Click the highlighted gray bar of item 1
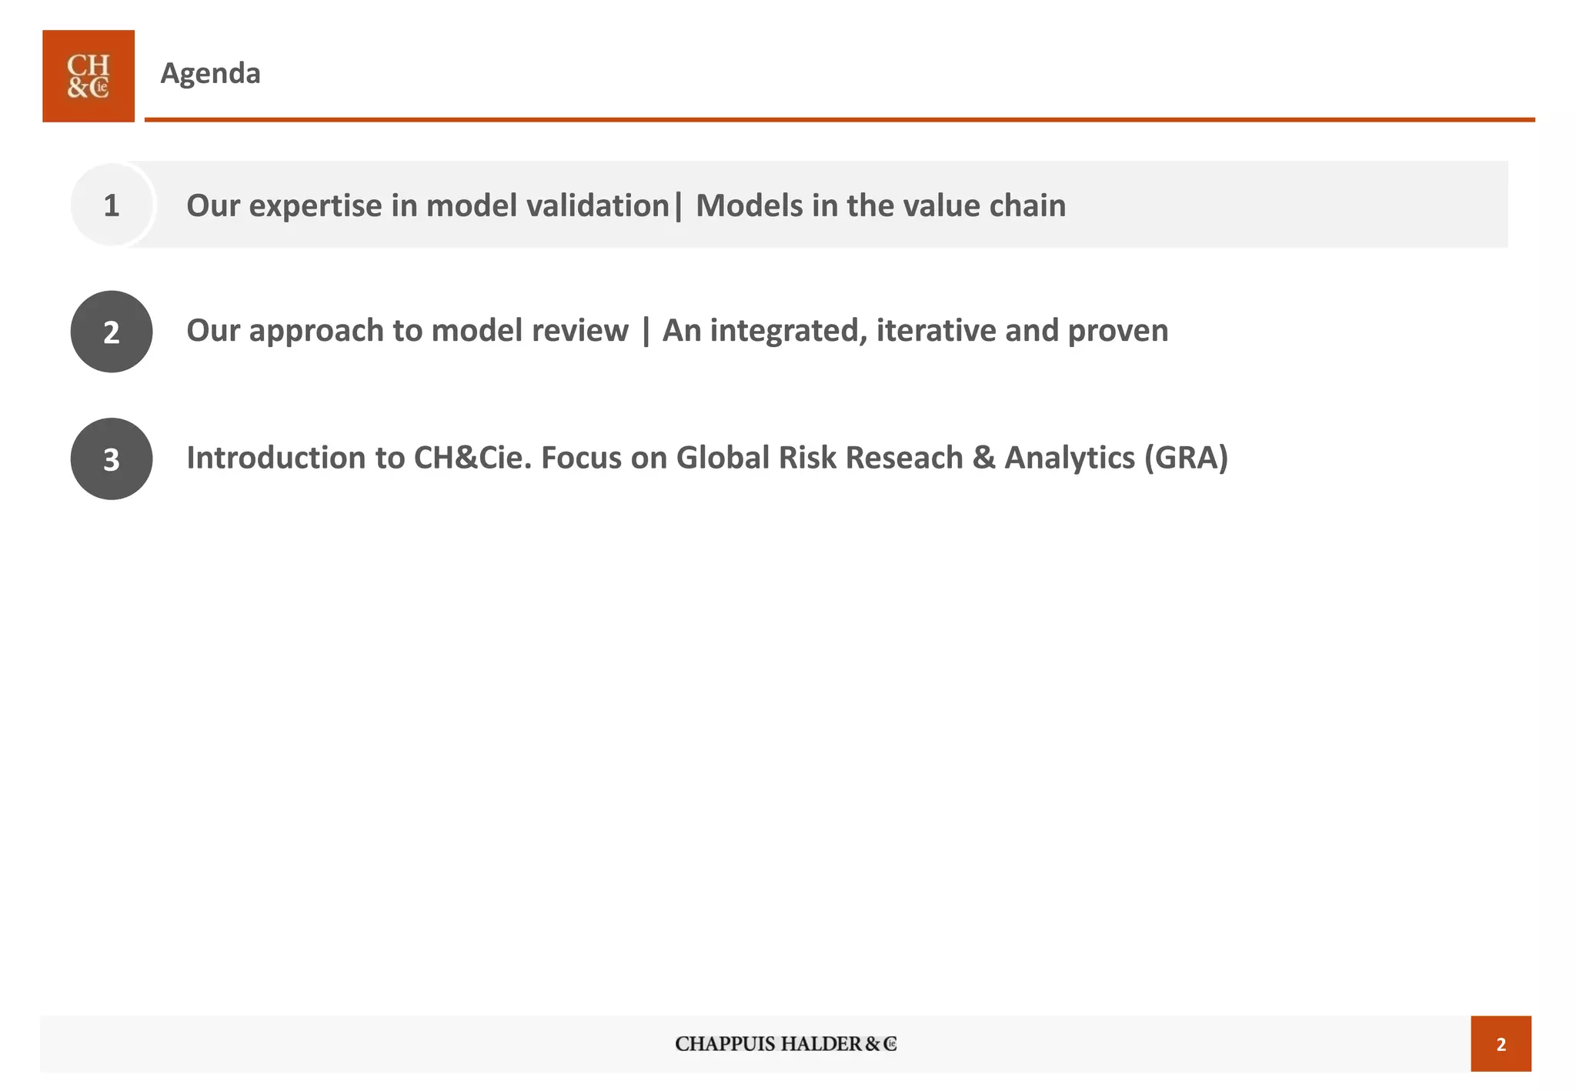This screenshot has height=1091, width=1576. [816, 205]
